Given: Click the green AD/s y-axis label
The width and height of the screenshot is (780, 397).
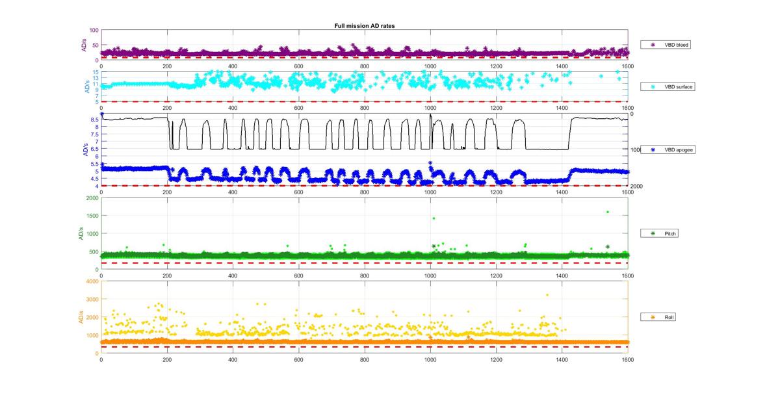Looking at the screenshot, I should tap(83, 233).
